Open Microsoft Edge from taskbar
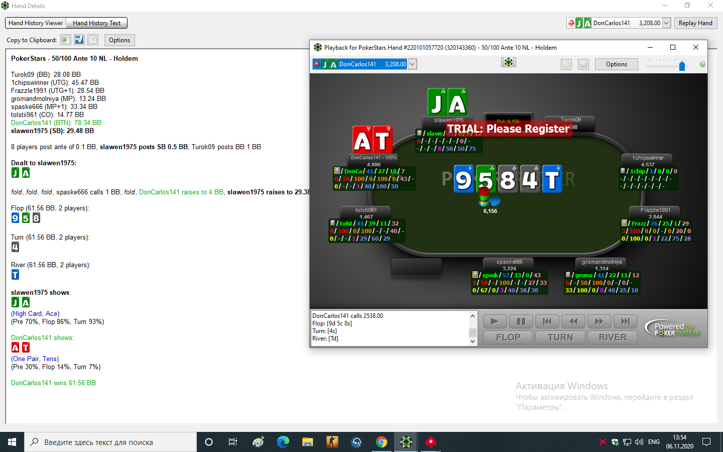The image size is (723, 452). (283, 442)
